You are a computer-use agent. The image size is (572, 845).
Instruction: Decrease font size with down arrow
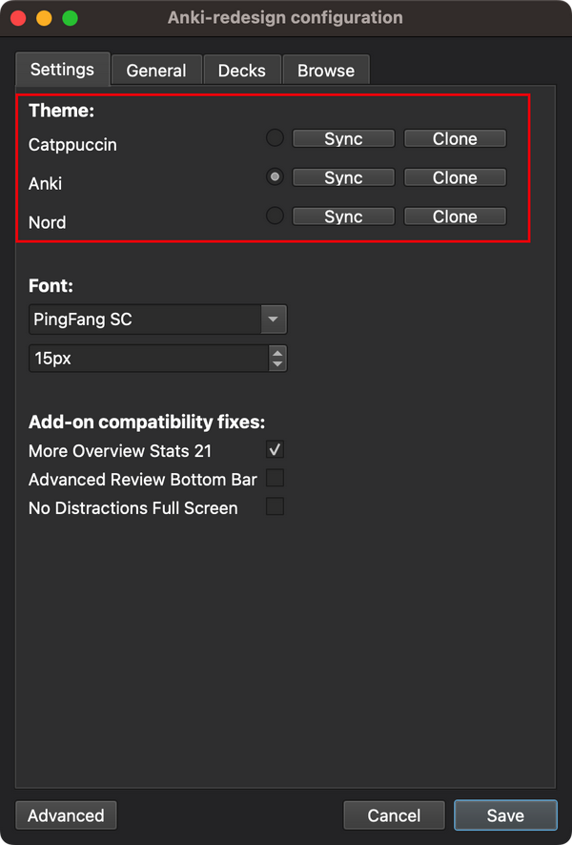[x=277, y=363]
